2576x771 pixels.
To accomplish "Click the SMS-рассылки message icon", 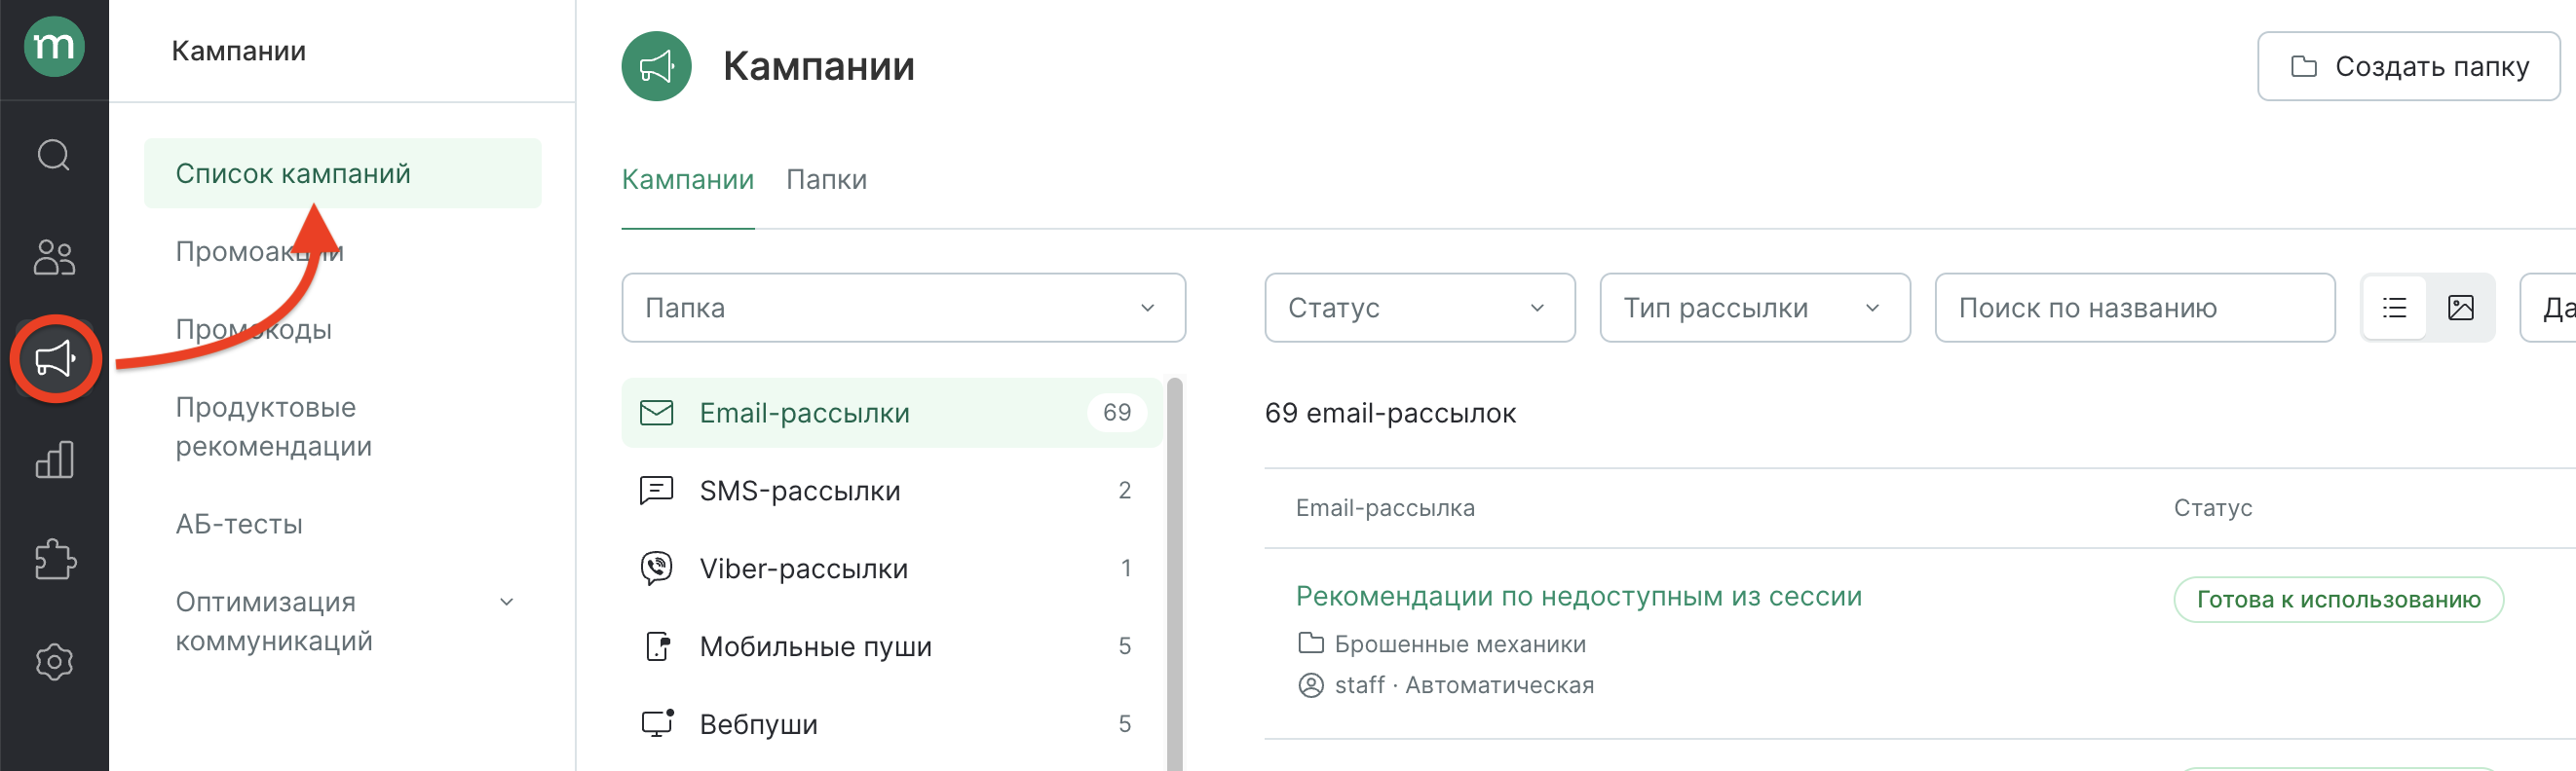I will [x=656, y=491].
